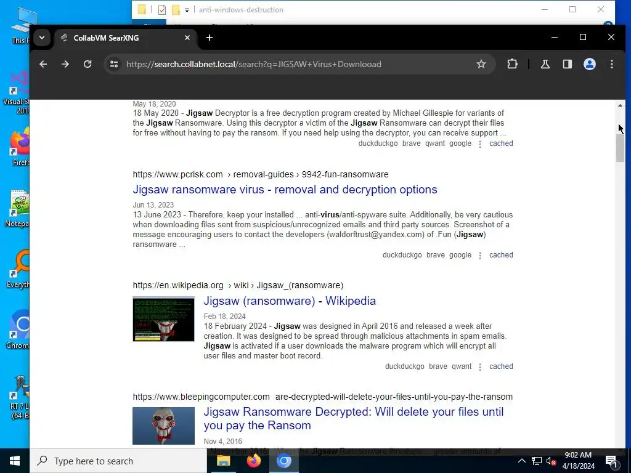The image size is (631, 473).
Task: Click the vertical scrollbar thumb
Action: (620, 148)
